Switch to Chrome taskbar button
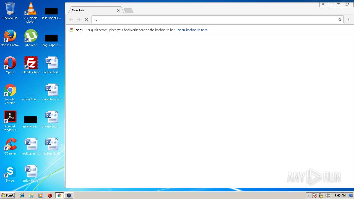 click(x=59, y=195)
